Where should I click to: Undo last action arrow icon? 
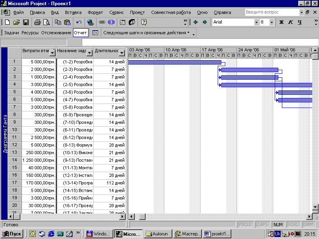coord(79,22)
